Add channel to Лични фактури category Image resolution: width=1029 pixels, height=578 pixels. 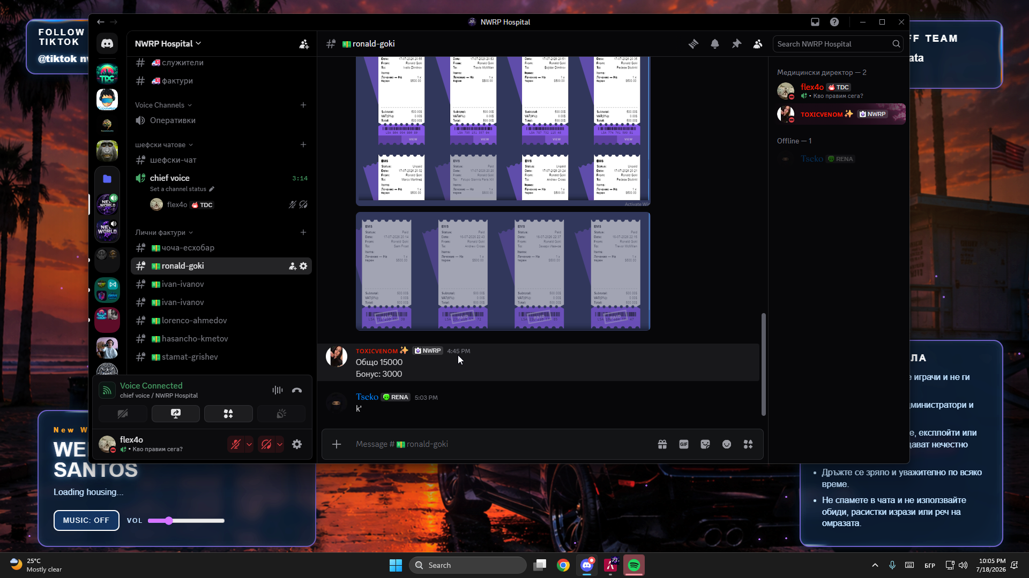click(x=303, y=232)
